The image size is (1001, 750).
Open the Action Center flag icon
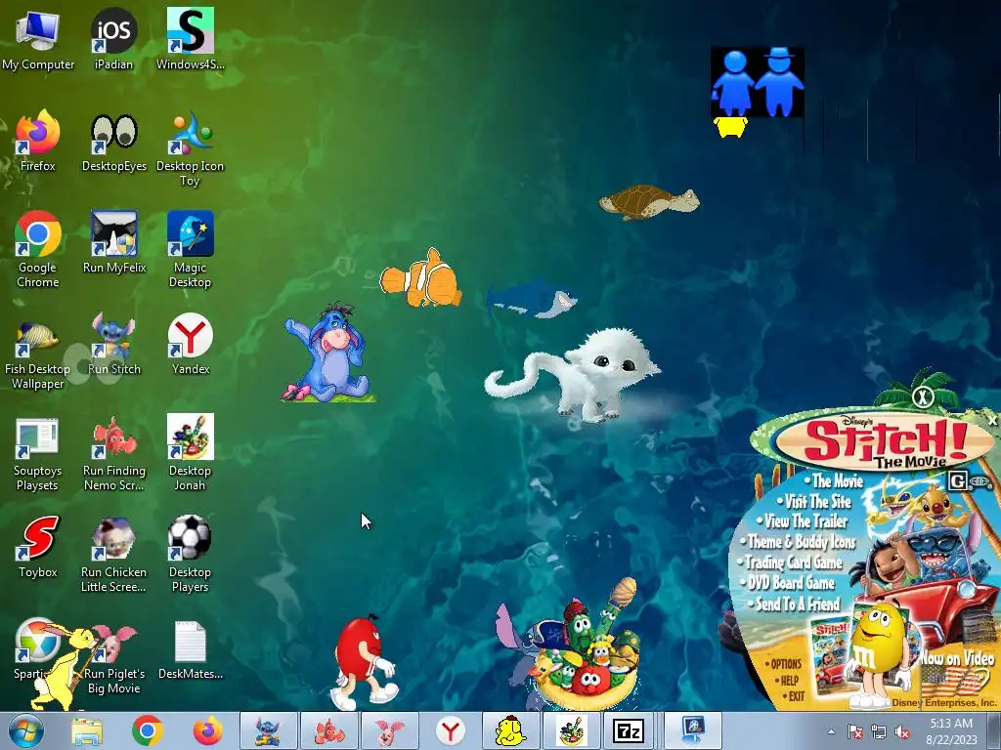[x=854, y=731]
